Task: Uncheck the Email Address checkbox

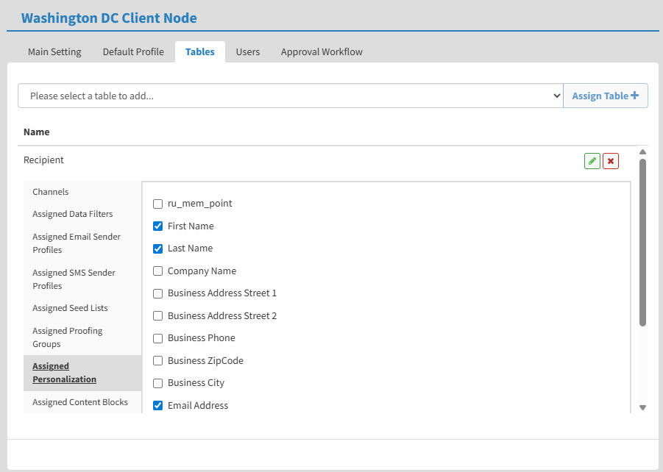Action: click(x=157, y=405)
